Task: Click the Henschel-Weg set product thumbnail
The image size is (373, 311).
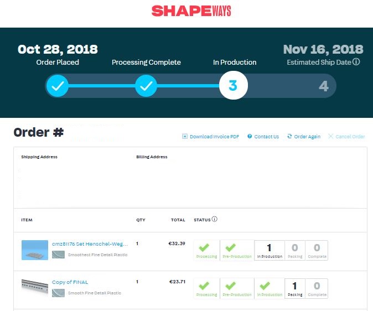Action: (35, 250)
